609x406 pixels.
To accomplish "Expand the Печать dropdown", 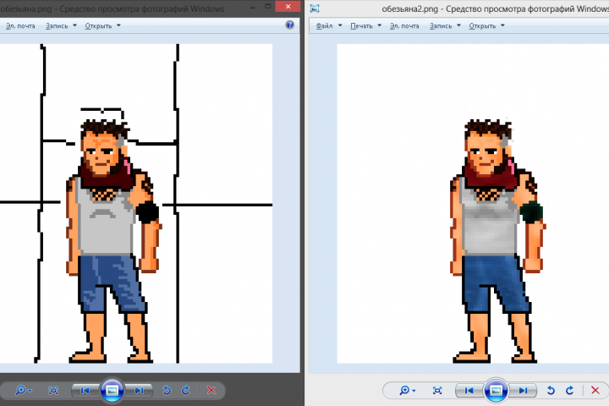I will tap(365, 25).
